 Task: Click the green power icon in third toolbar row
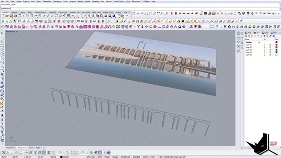[3, 26]
